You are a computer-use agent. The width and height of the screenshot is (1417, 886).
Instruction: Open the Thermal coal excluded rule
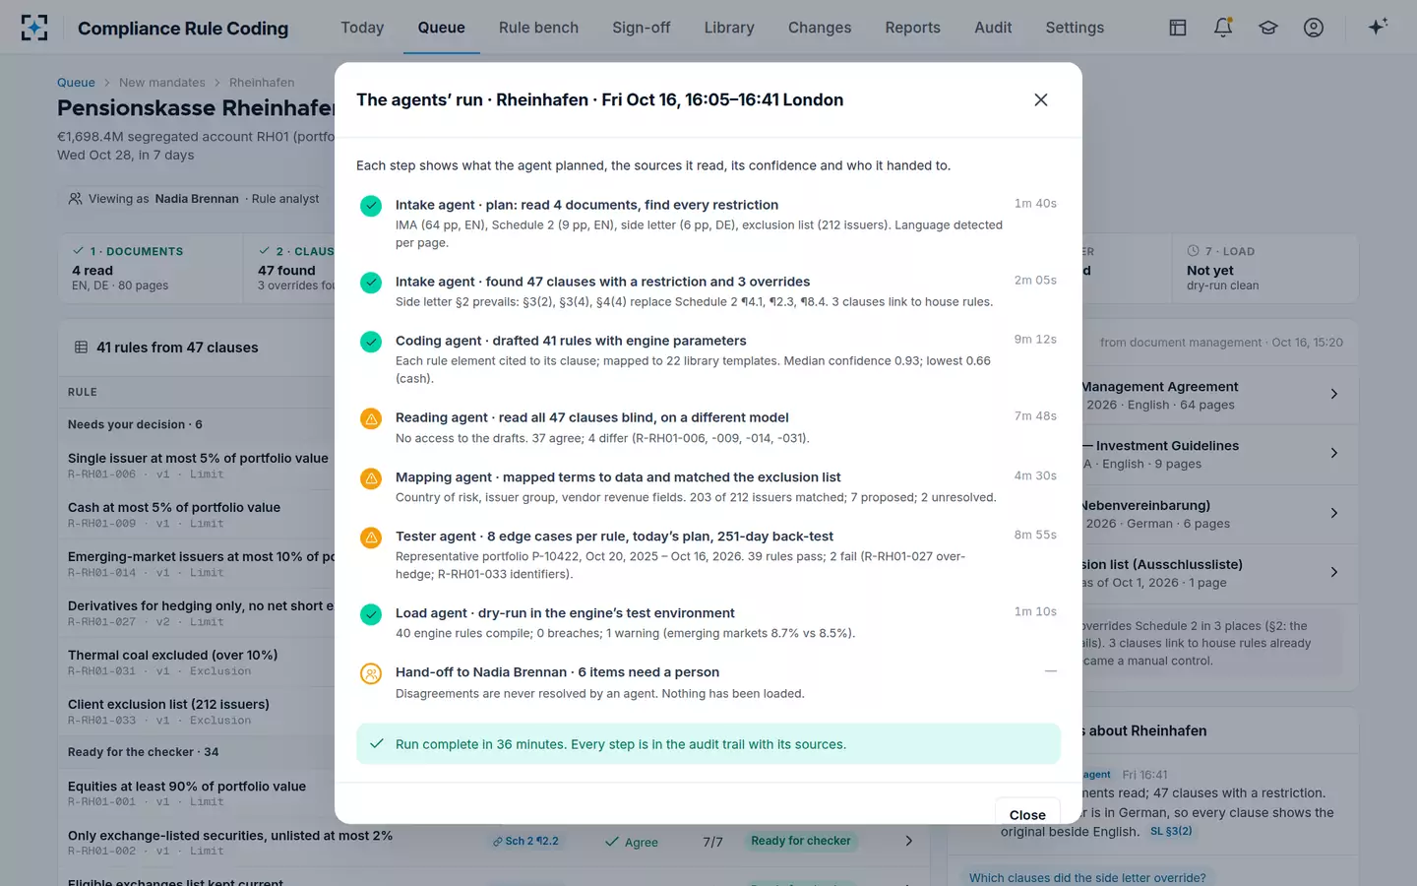pos(172,655)
